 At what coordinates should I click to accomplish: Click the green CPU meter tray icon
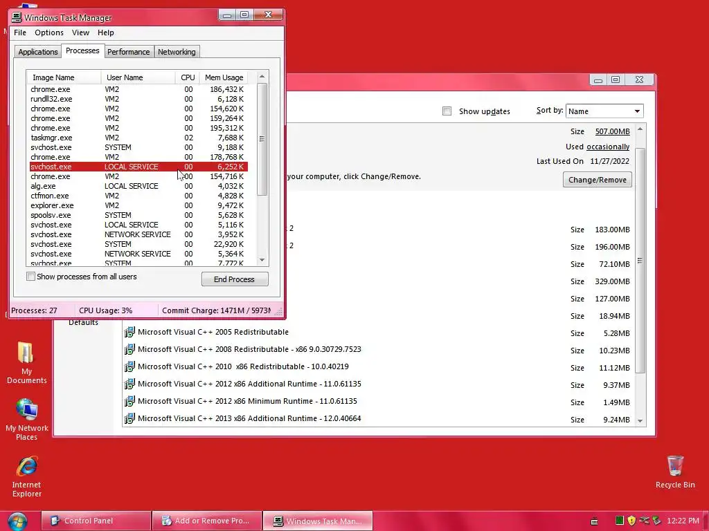tap(620, 521)
